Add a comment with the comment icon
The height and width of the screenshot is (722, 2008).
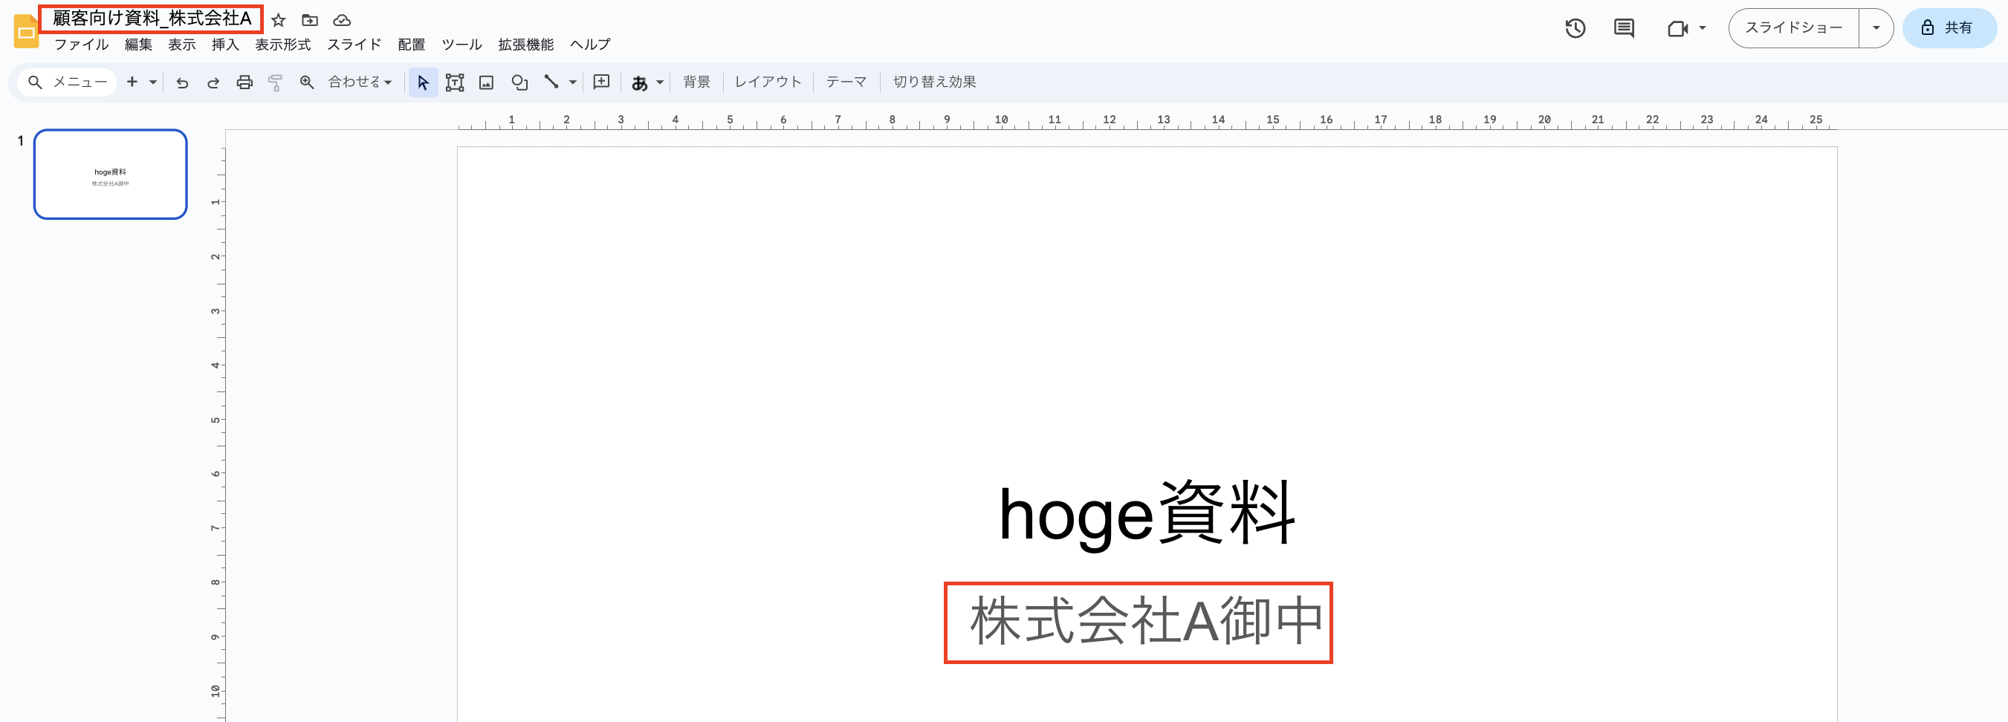tap(601, 81)
